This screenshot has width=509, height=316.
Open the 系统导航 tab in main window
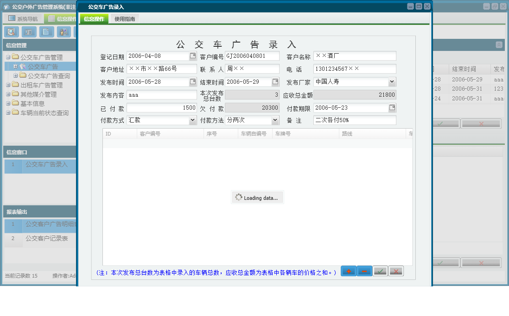[x=23, y=19]
